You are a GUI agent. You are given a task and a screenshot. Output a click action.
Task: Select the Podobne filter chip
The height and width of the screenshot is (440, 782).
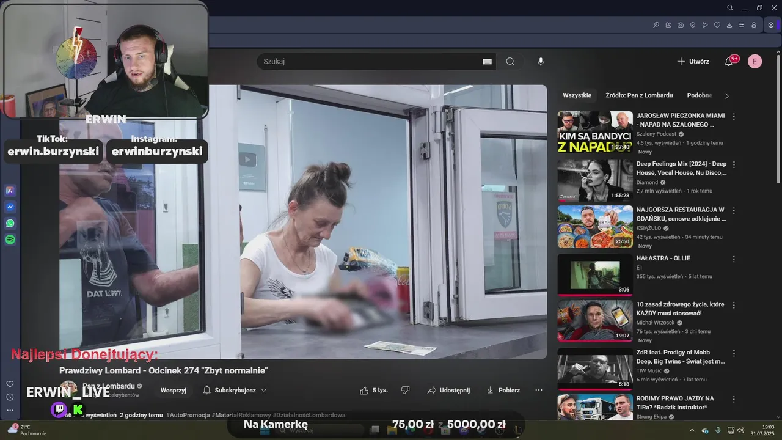click(x=700, y=95)
